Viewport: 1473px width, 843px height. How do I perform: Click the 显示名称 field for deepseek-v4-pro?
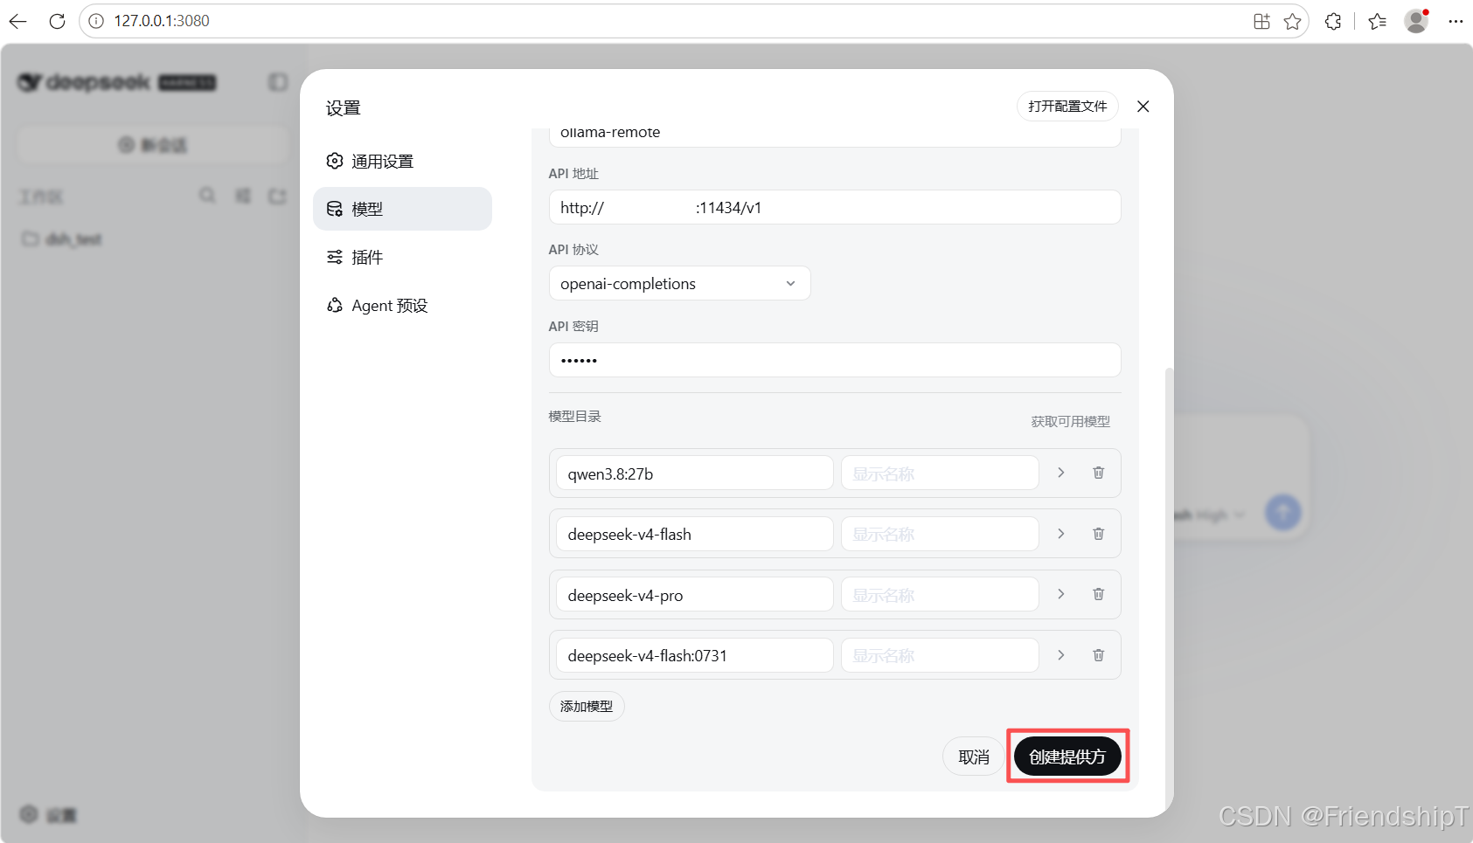940,595
